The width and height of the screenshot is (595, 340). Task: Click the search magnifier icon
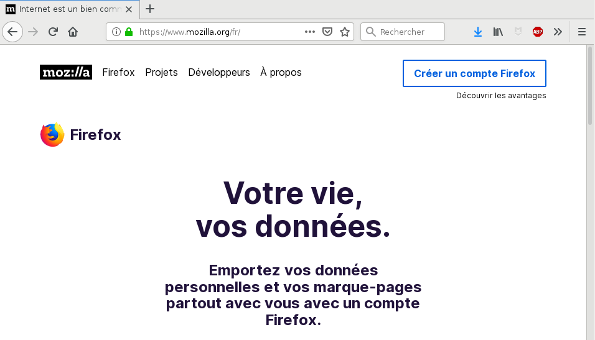tap(371, 32)
